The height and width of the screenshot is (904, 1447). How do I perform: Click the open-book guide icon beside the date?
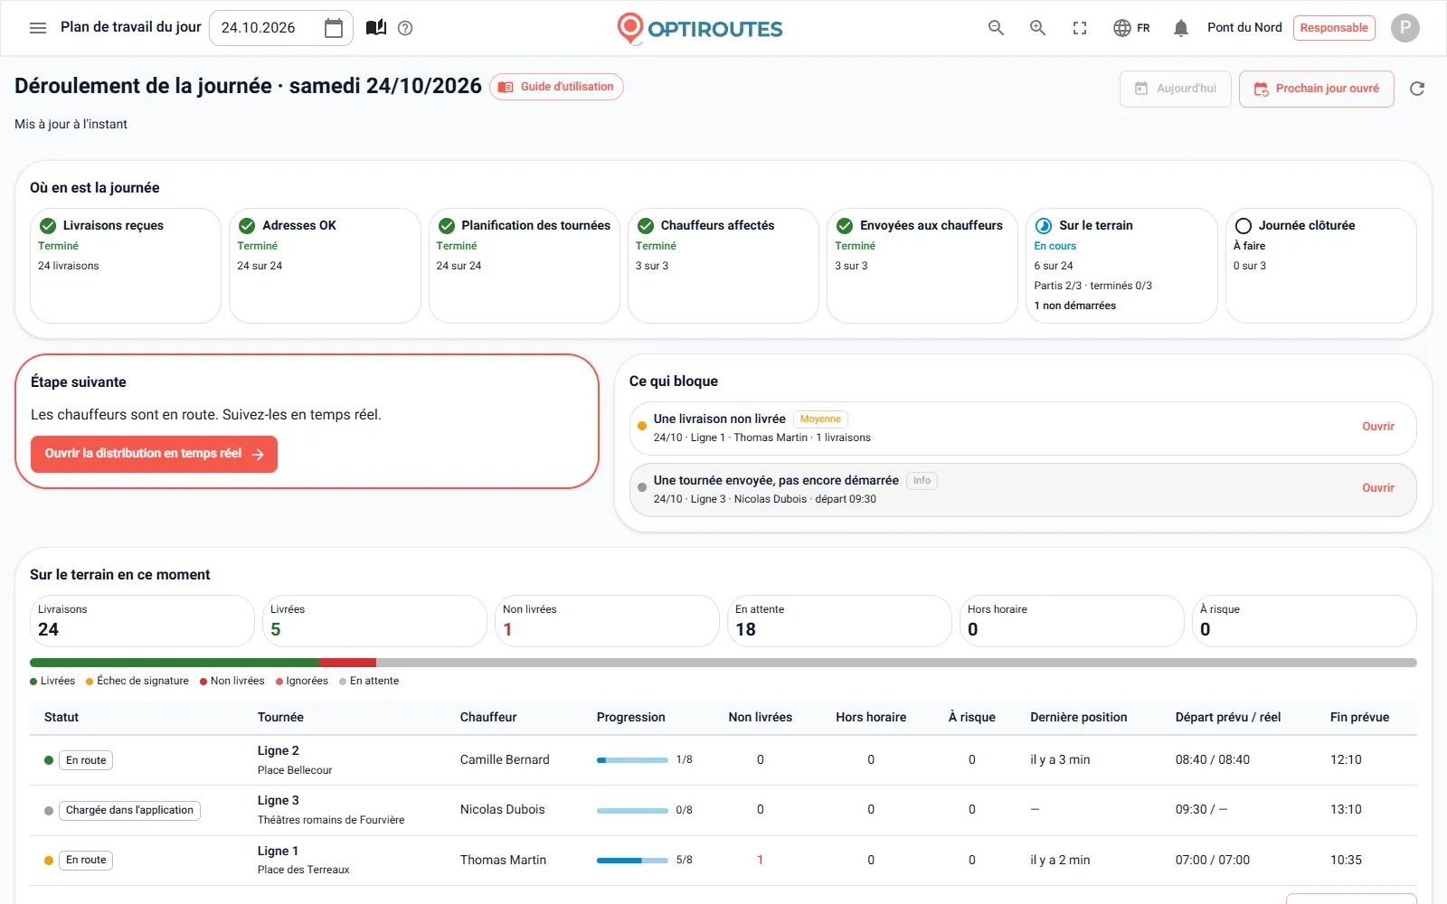(x=376, y=28)
